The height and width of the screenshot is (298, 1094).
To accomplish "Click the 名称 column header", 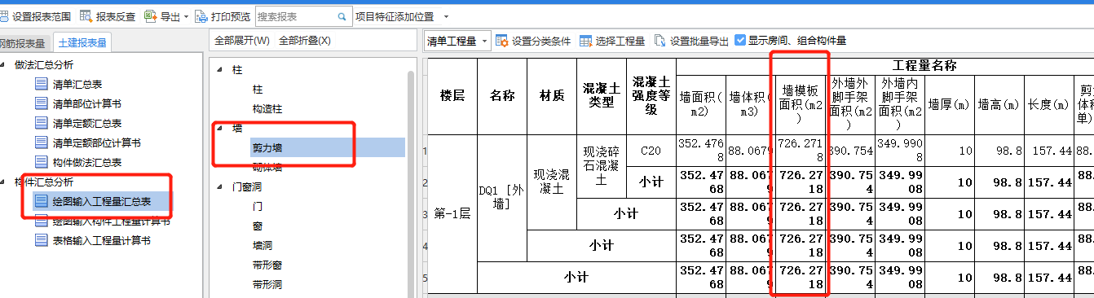I will coord(502,96).
